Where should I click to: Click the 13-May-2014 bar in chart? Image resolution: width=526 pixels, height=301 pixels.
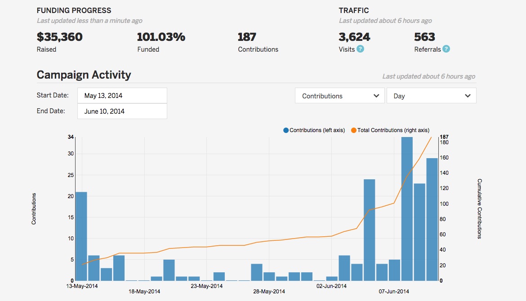[x=81, y=236]
